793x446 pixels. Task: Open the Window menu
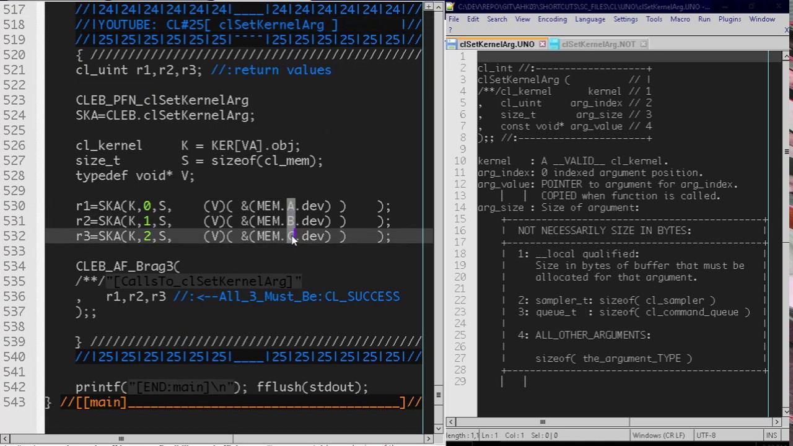coord(762,19)
